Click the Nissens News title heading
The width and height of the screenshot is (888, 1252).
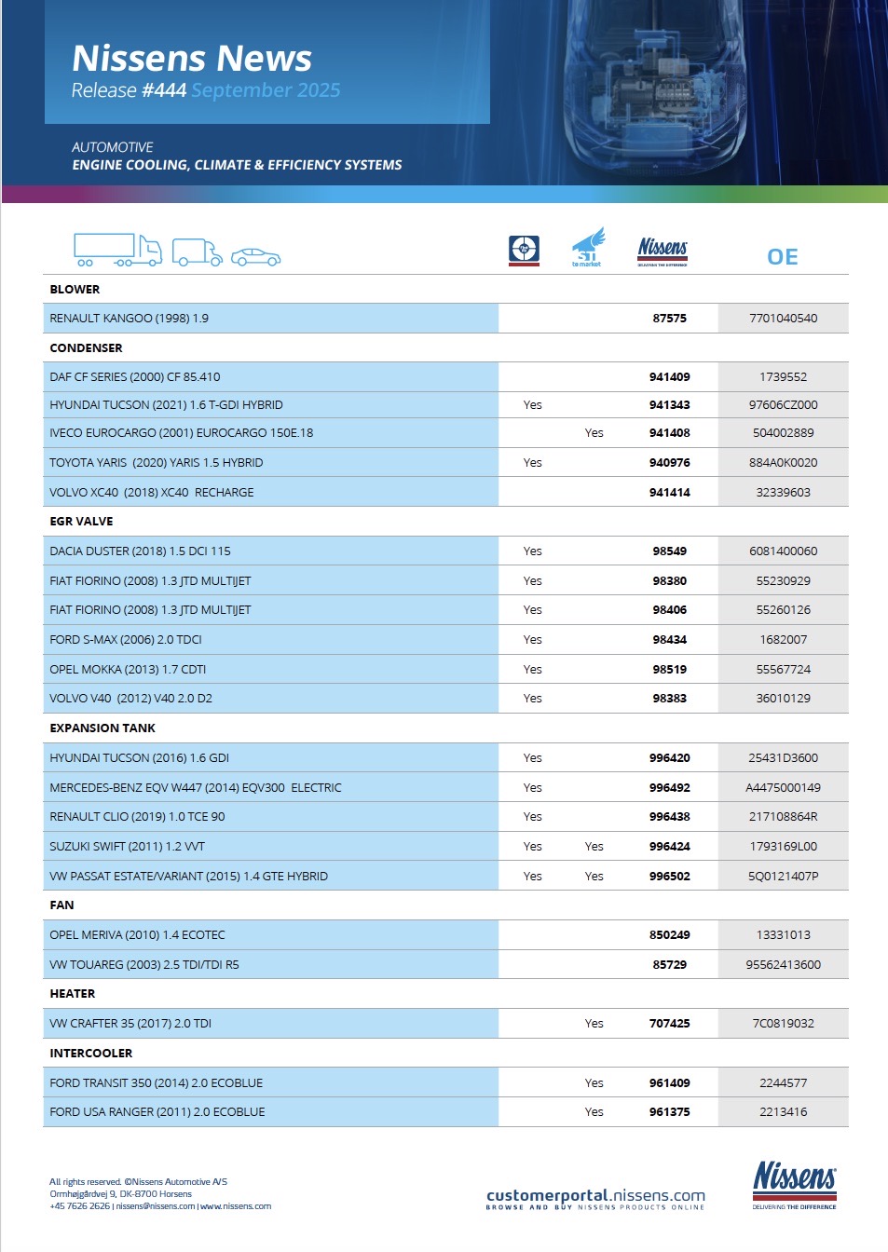coord(192,58)
